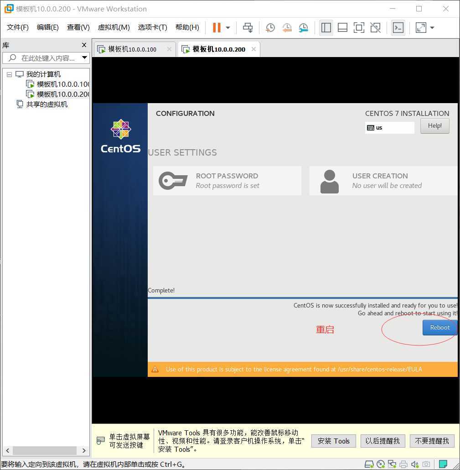This screenshot has height=470, width=460.
Task: Click the hard disk status bar icon
Action: pos(369,465)
